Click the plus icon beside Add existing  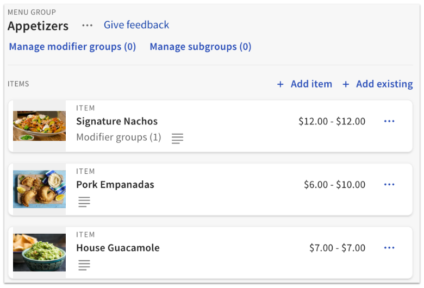pyautogui.click(x=346, y=84)
